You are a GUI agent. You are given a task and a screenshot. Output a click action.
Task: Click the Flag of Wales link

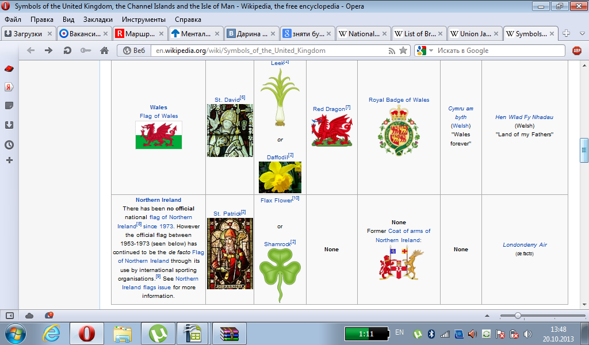click(159, 116)
